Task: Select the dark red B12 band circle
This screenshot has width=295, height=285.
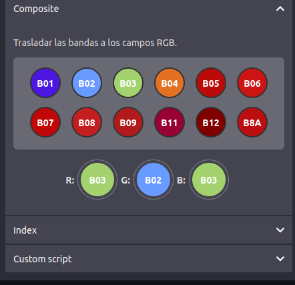Action: click(x=211, y=122)
